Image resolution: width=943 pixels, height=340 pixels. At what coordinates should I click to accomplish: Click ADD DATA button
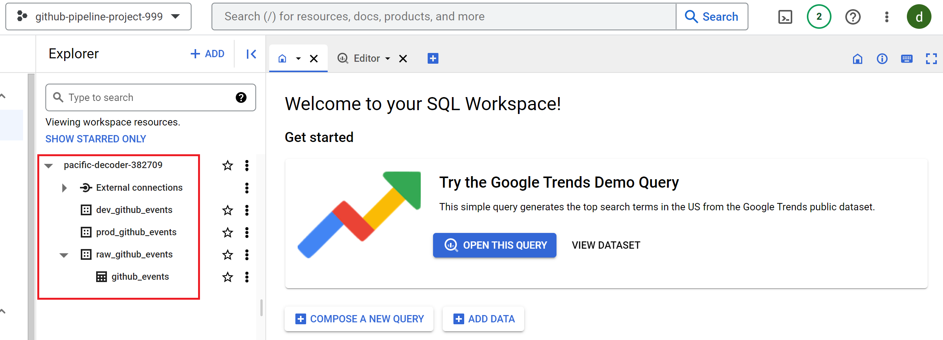click(483, 319)
